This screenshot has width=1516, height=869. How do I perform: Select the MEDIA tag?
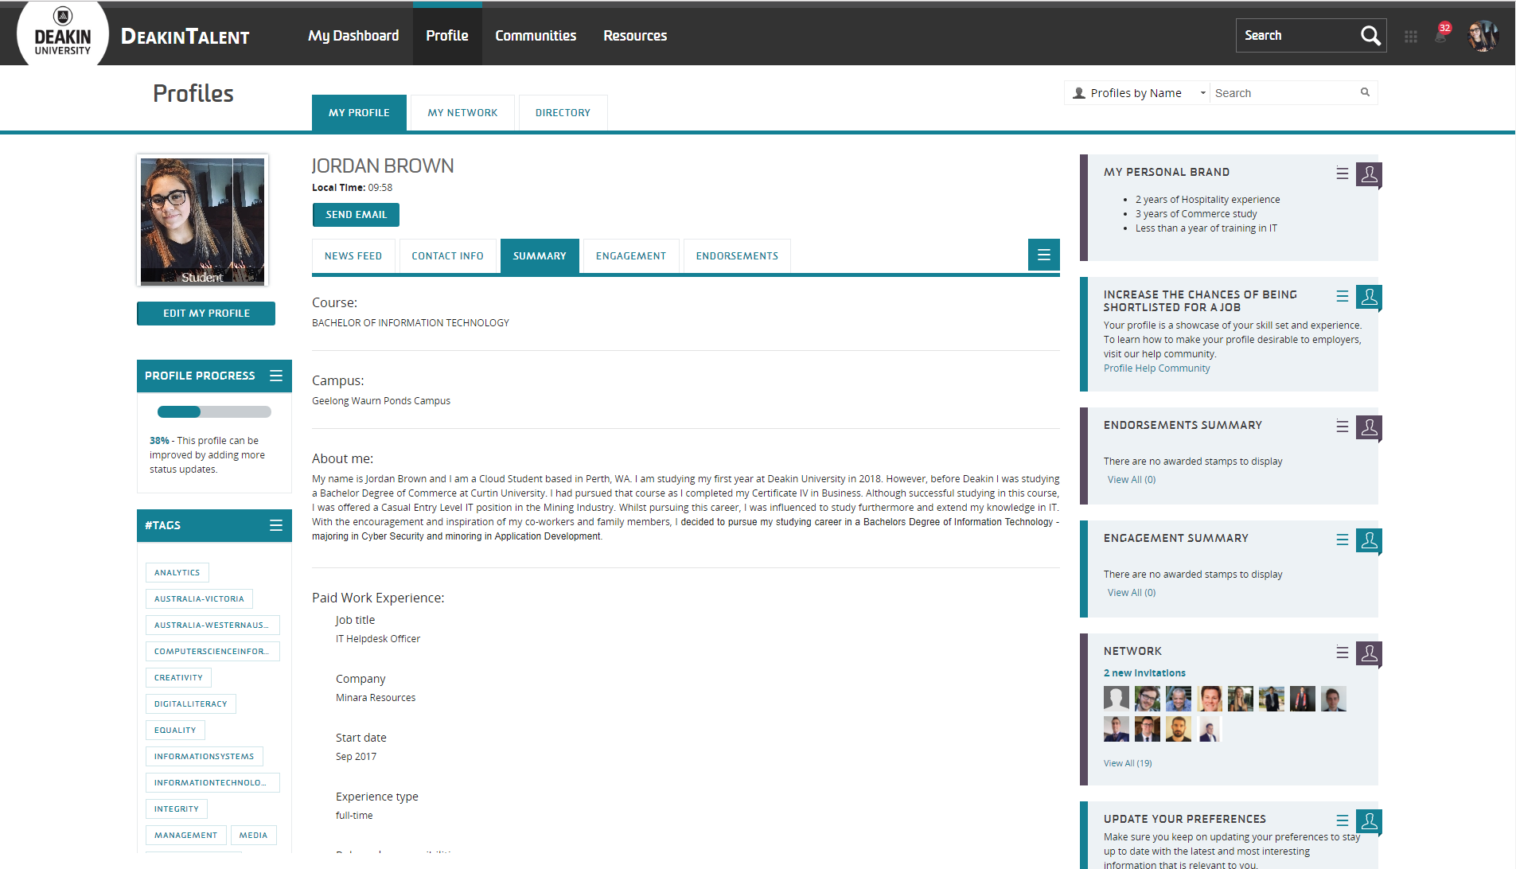click(x=254, y=836)
